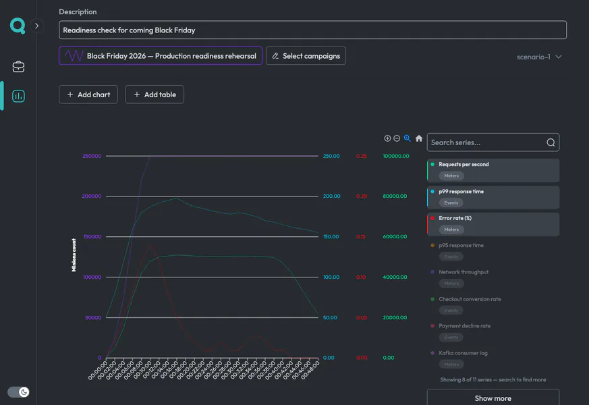Click the teal Q logo

point(18,26)
